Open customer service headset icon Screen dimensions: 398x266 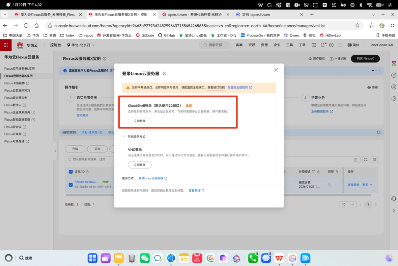(394, 199)
